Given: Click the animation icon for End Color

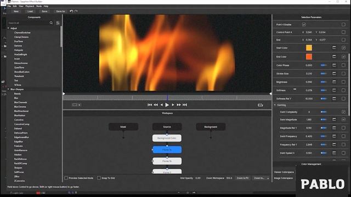Looking at the screenshot, I should (334, 56).
